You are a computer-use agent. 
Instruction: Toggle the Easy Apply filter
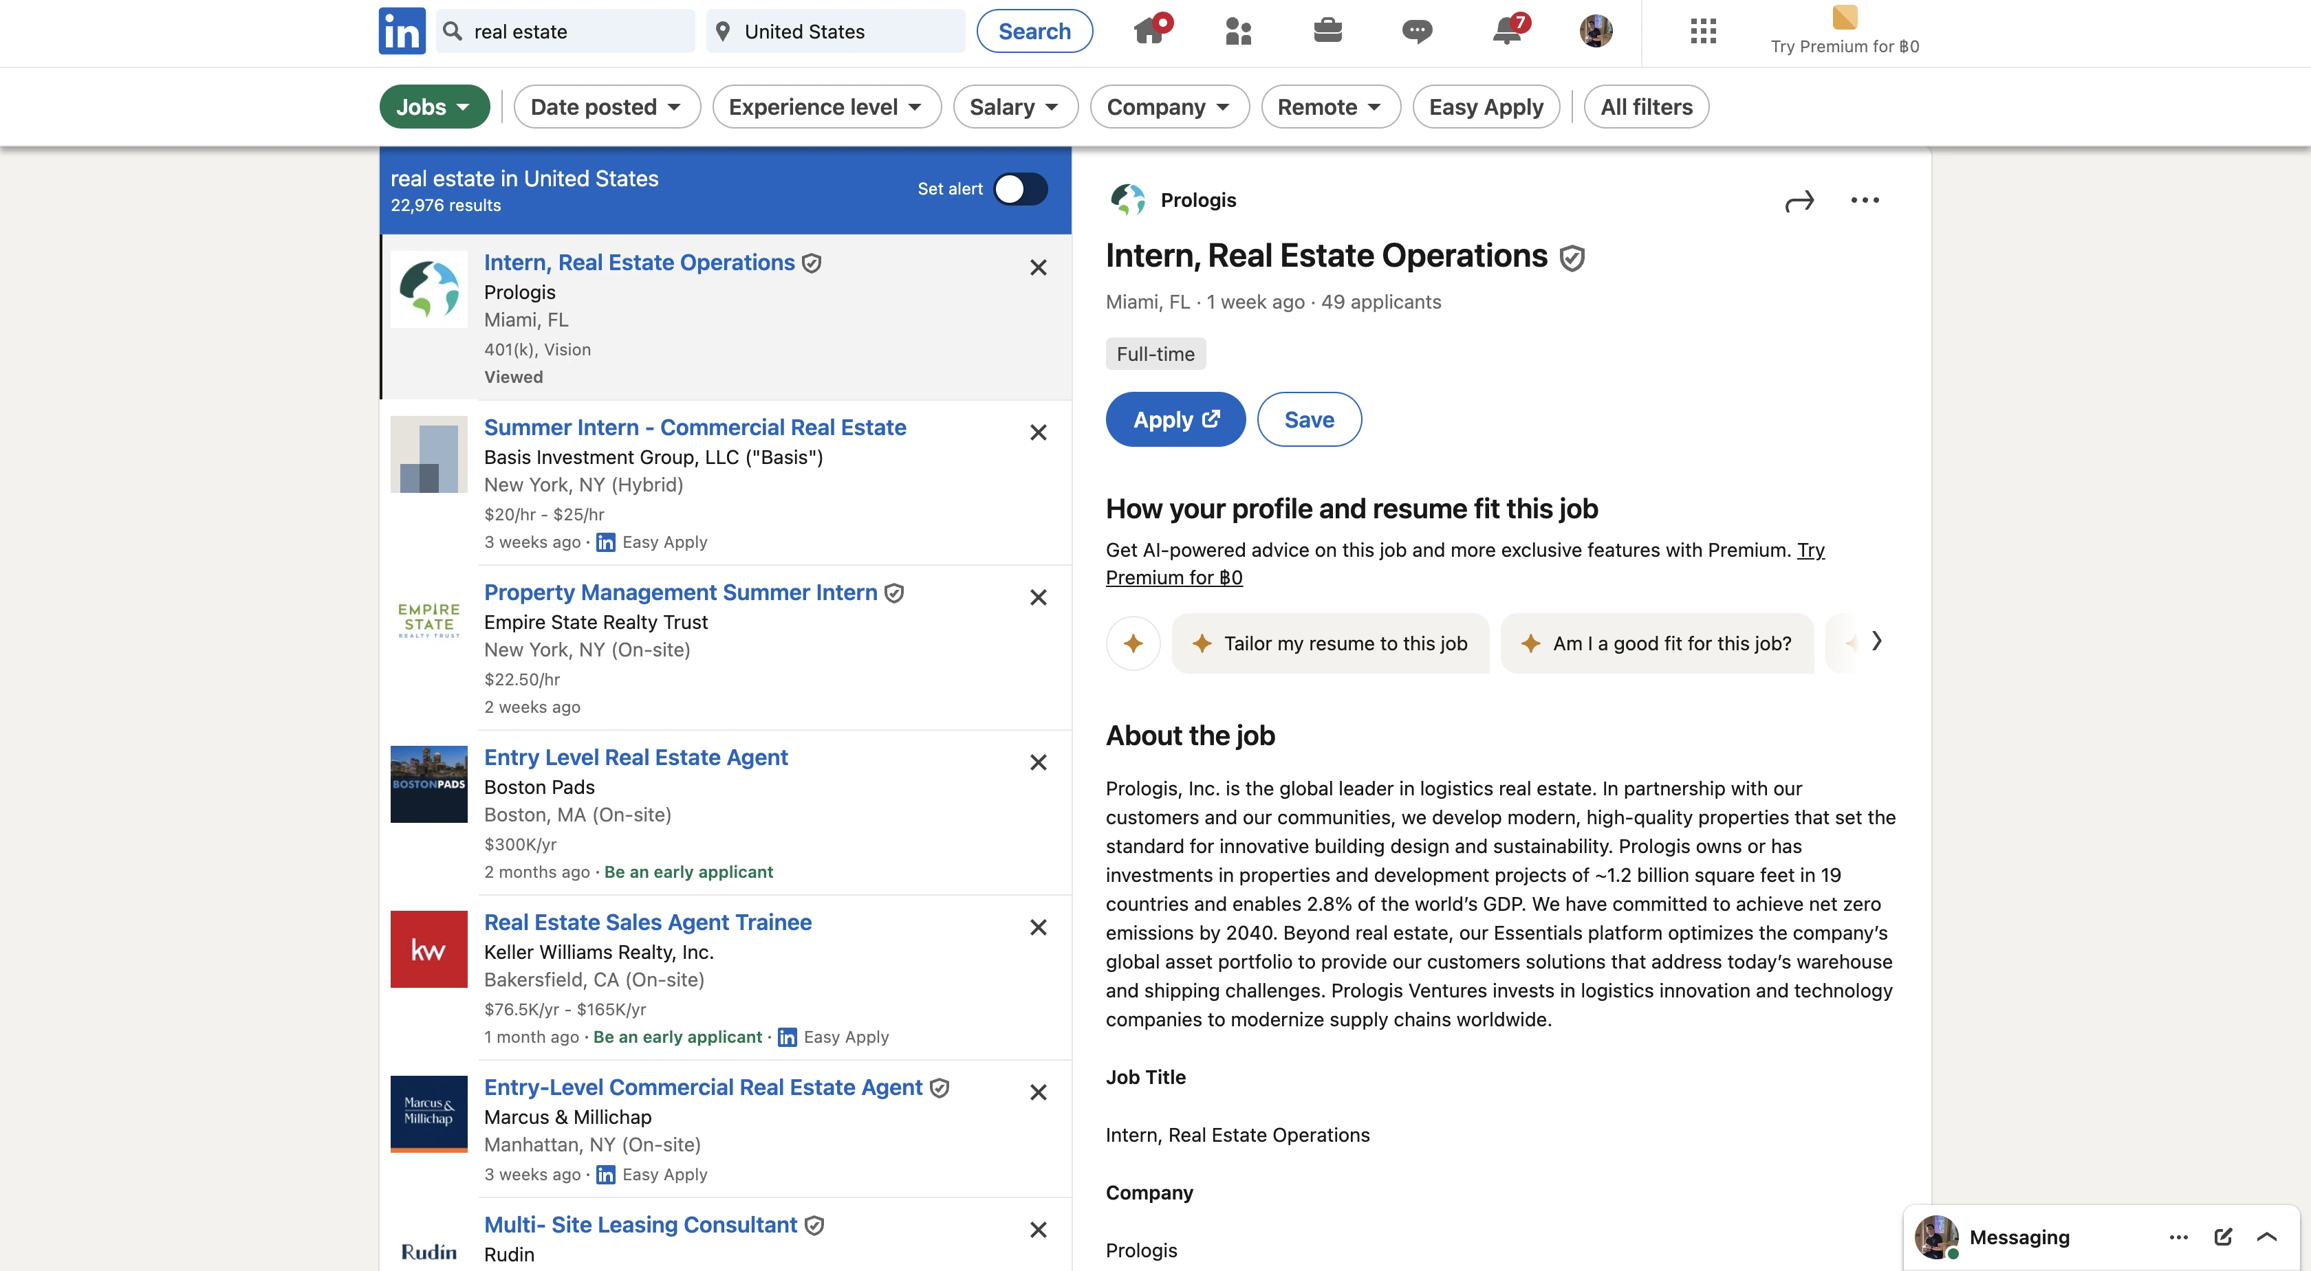click(x=1486, y=107)
